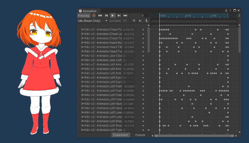Open the Idle (Read-Only) clip dropdown
This screenshot has width=249, height=143.
(x=92, y=21)
